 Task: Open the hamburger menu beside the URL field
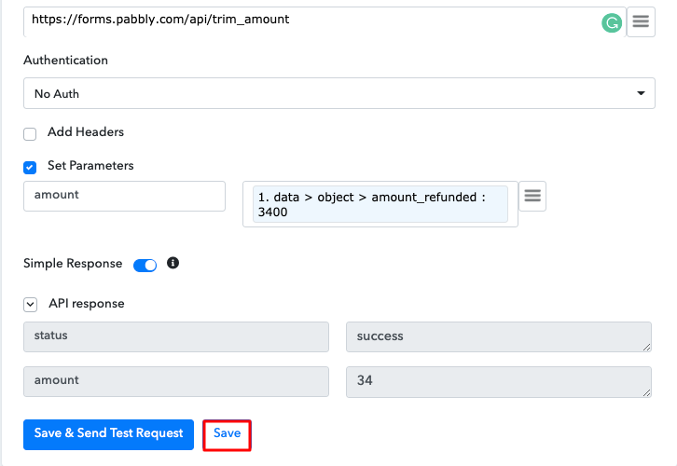(641, 21)
